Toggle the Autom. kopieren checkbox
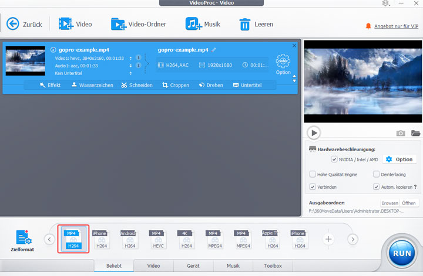The image size is (423, 276). pos(376,187)
